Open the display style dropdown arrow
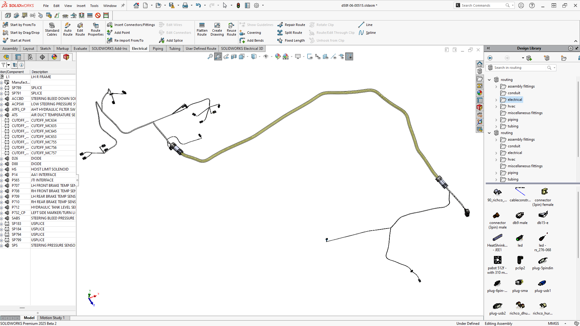Image resolution: width=580 pixels, height=326 pixels. 259,56
